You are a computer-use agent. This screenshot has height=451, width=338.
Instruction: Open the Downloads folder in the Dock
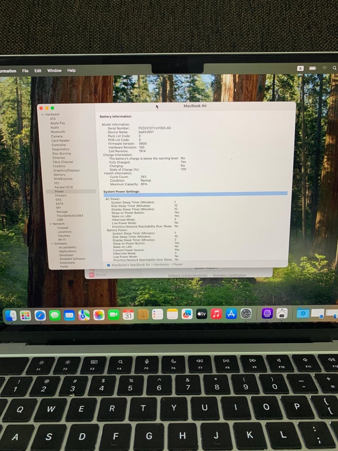click(x=303, y=313)
